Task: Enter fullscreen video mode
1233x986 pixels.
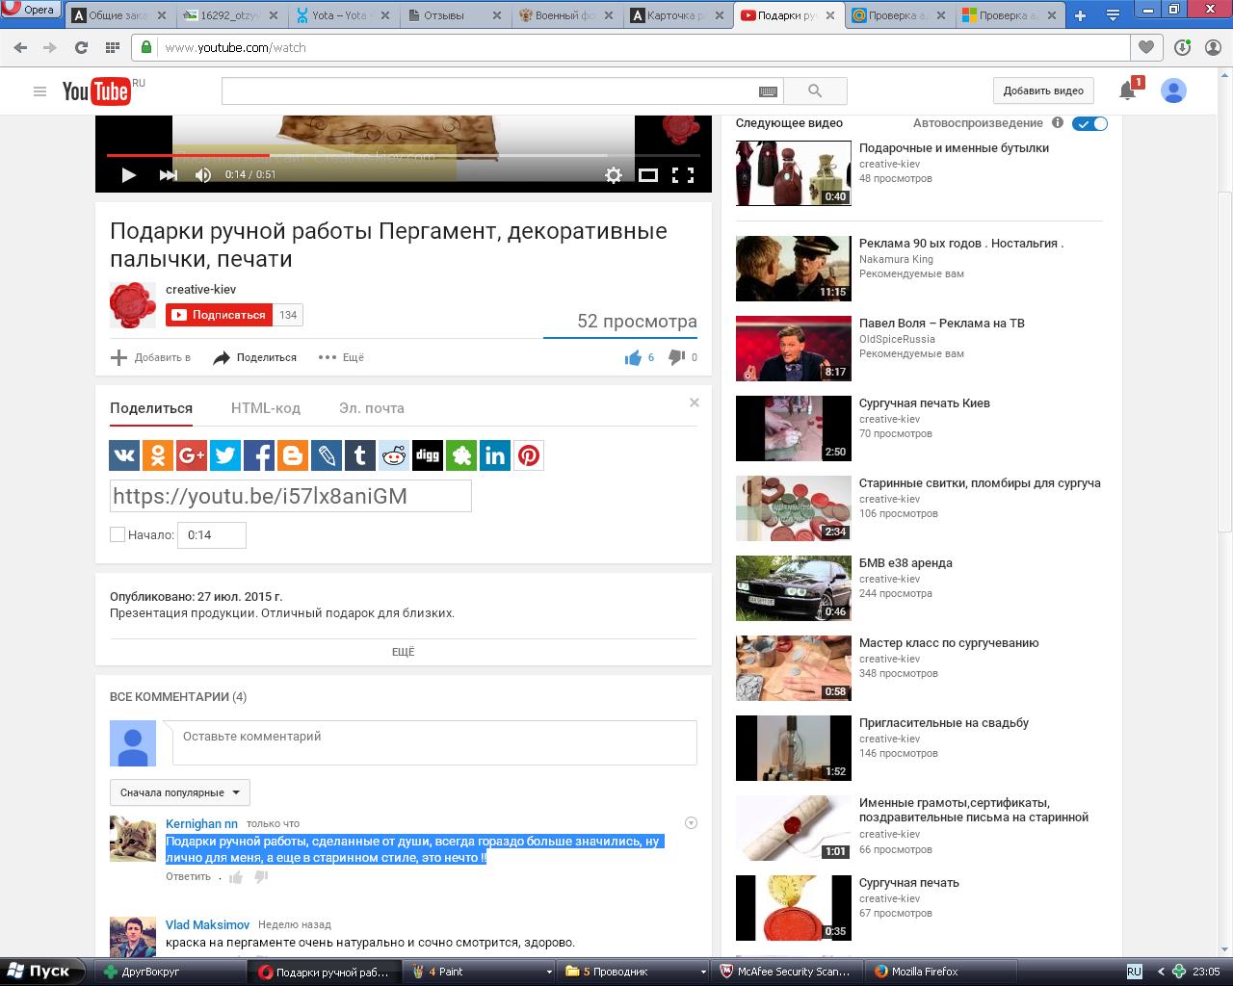Action: click(x=683, y=174)
